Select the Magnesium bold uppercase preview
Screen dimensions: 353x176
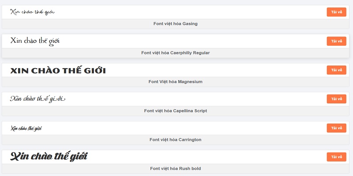tap(58, 70)
